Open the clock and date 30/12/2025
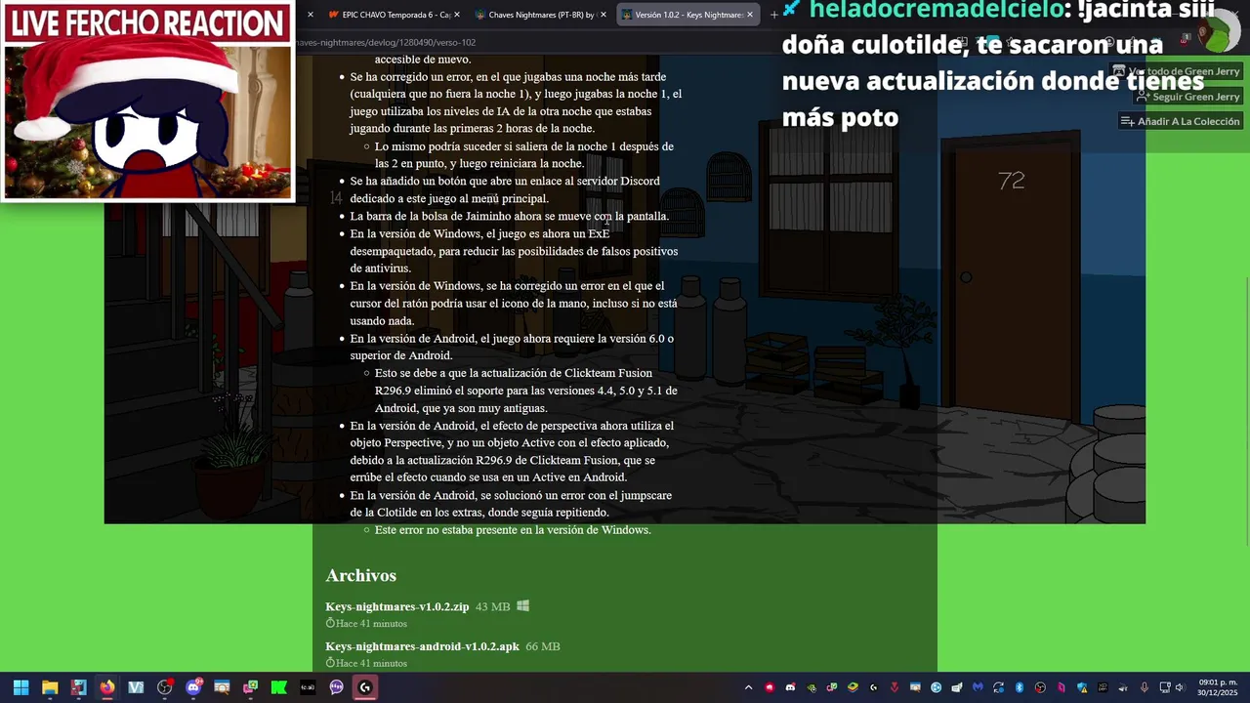 (1218, 687)
